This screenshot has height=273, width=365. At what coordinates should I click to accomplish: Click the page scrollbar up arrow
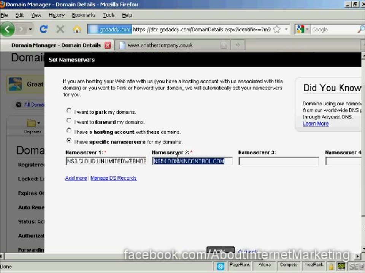(363, 55)
